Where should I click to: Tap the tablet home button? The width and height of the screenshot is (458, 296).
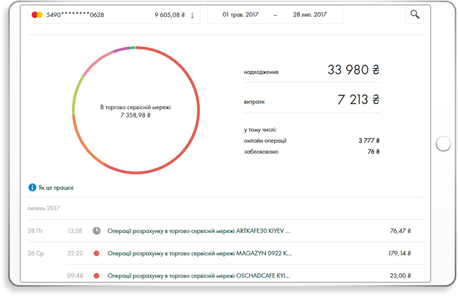443,143
